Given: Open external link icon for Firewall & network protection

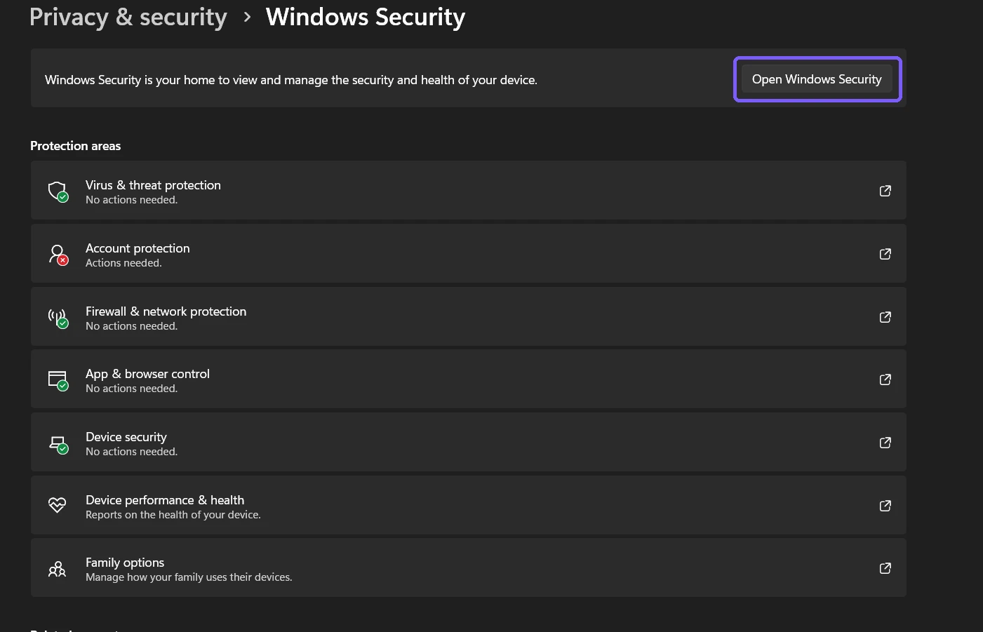Looking at the screenshot, I should click(885, 317).
